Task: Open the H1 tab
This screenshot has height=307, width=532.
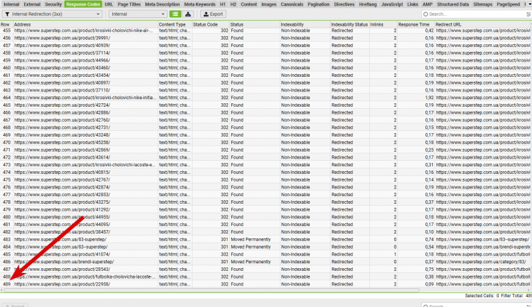Action: tap(222, 4)
